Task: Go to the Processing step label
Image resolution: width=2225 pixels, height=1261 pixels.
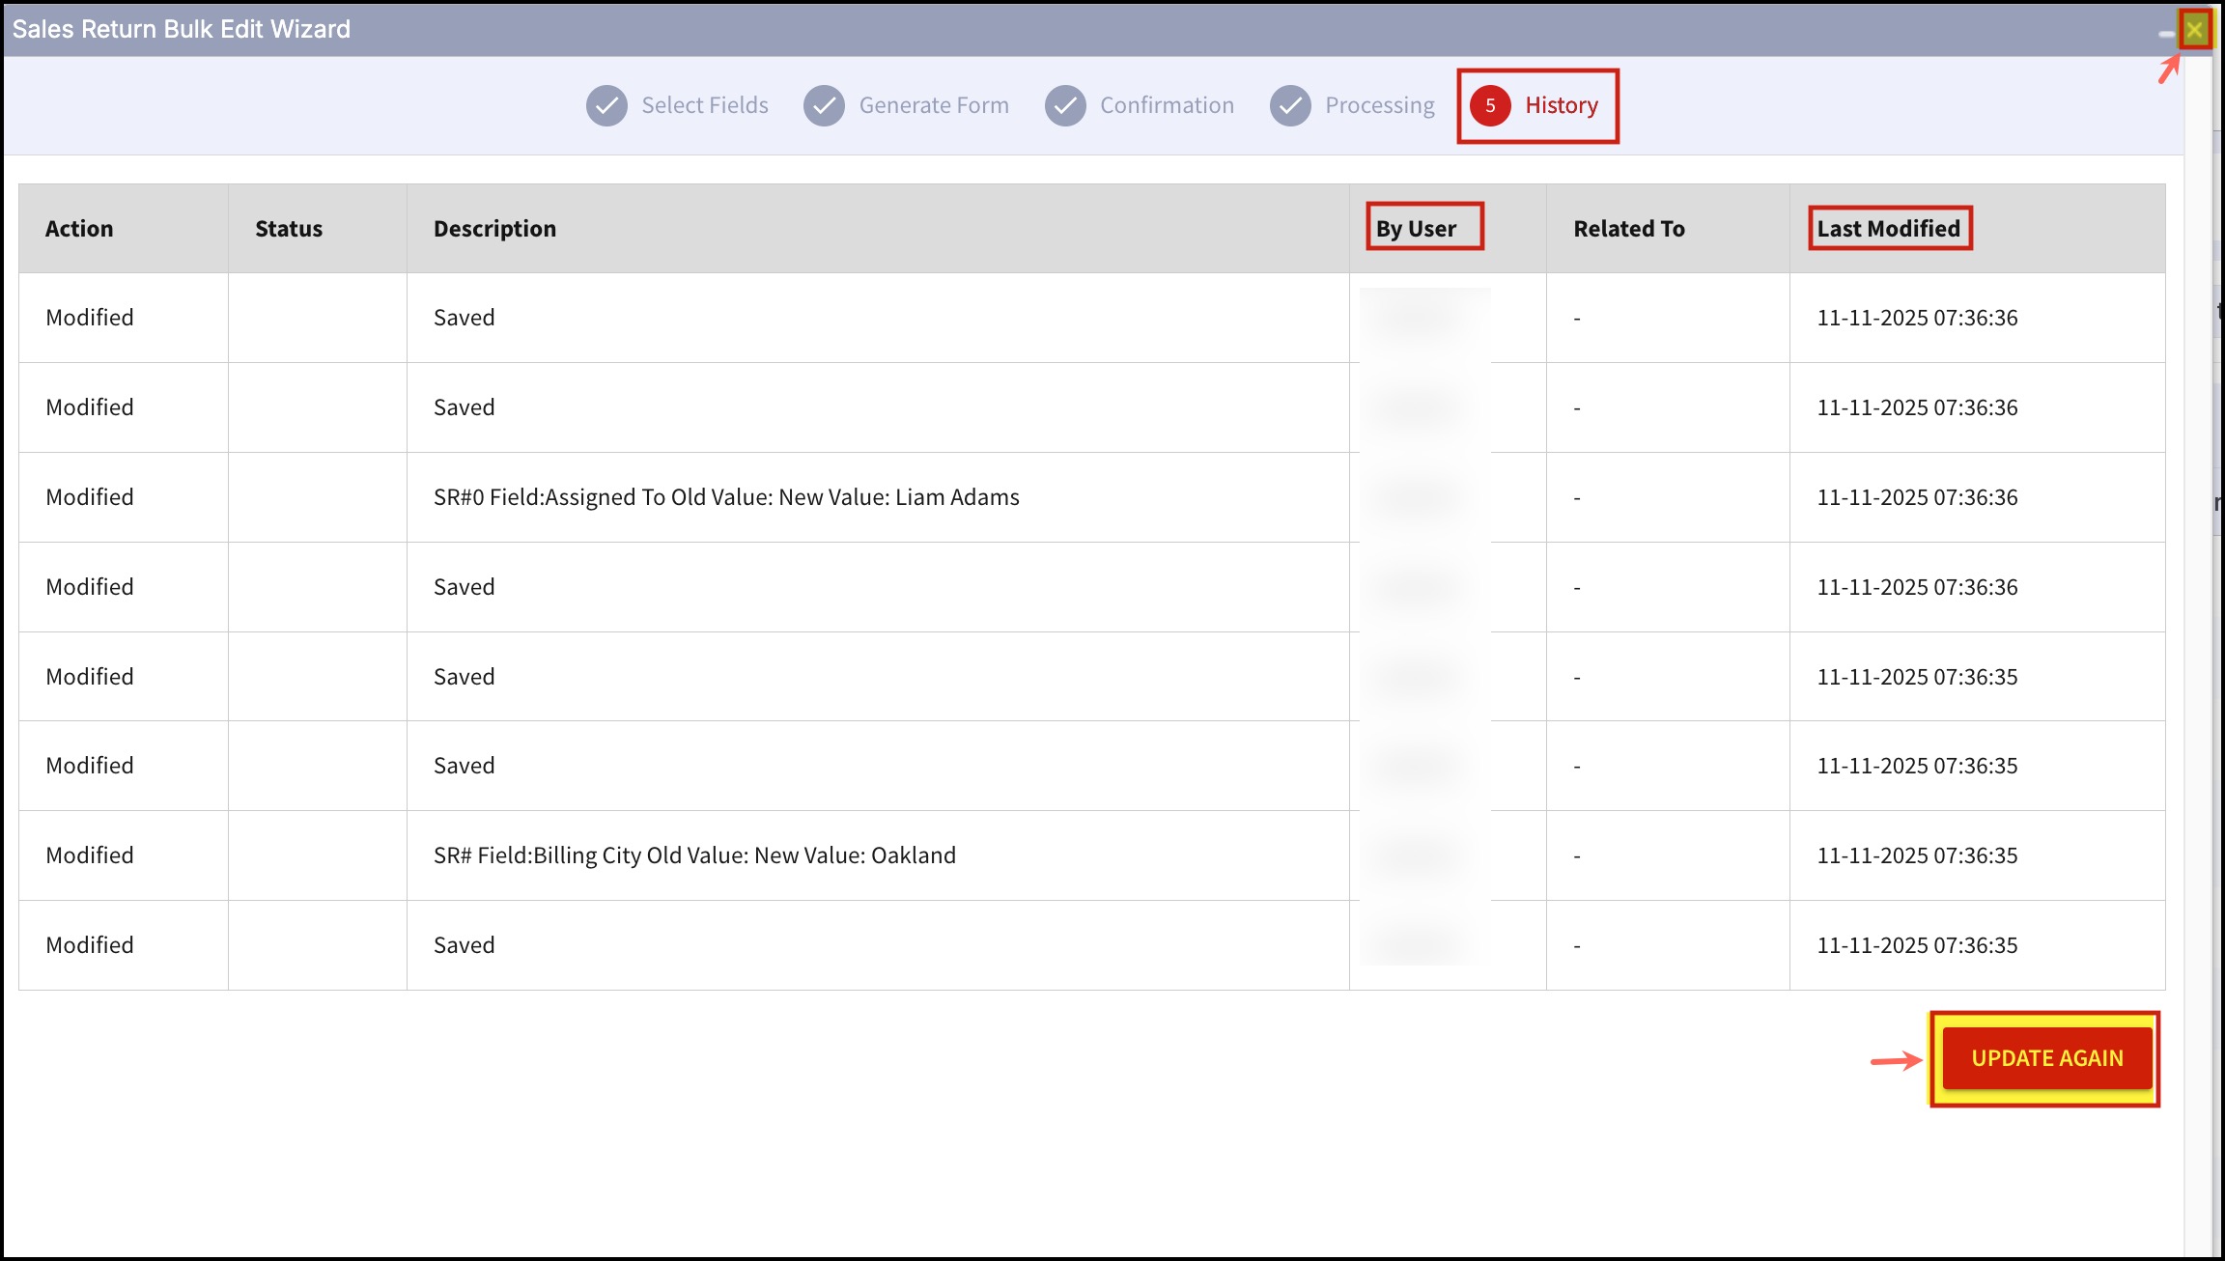Action: point(1379,105)
